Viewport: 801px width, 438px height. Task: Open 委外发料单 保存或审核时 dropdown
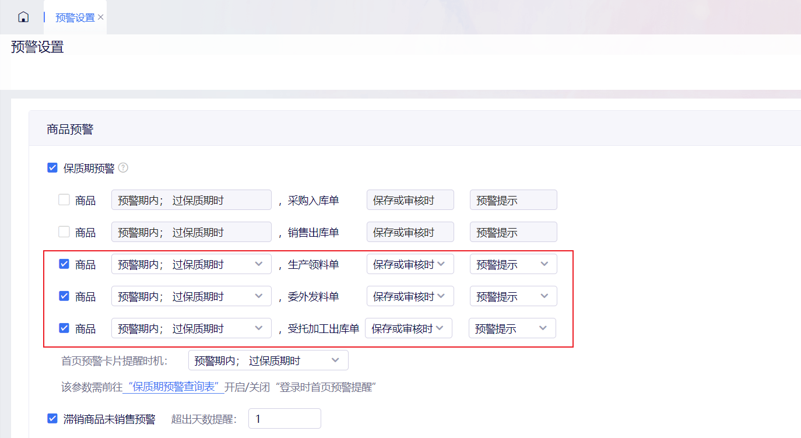coord(410,296)
